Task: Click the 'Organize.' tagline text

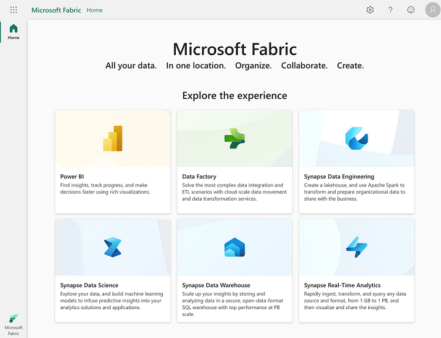Action: (x=254, y=66)
